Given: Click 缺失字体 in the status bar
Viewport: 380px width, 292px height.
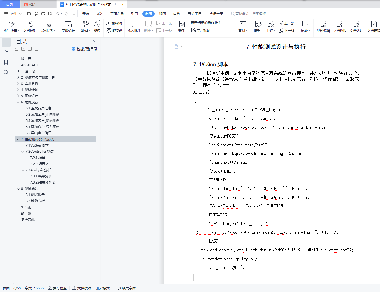Looking at the screenshot, I should point(126,288).
